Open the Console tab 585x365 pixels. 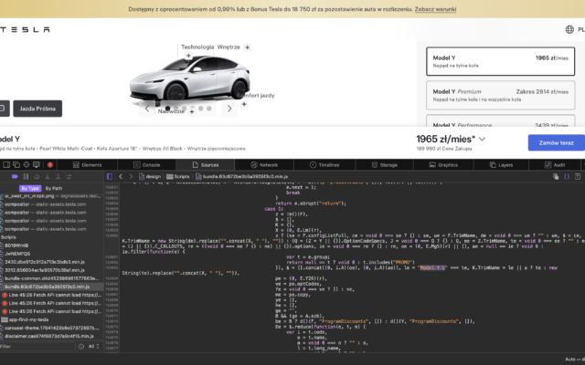[x=146, y=164]
